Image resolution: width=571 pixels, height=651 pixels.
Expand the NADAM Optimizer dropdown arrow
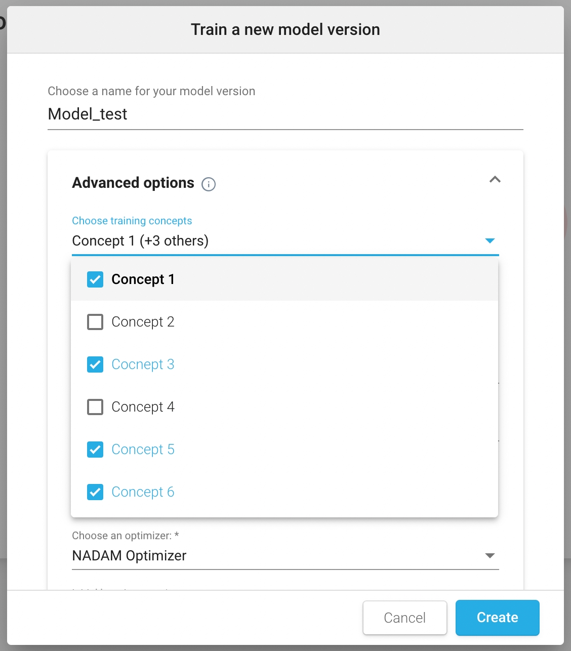tap(490, 556)
